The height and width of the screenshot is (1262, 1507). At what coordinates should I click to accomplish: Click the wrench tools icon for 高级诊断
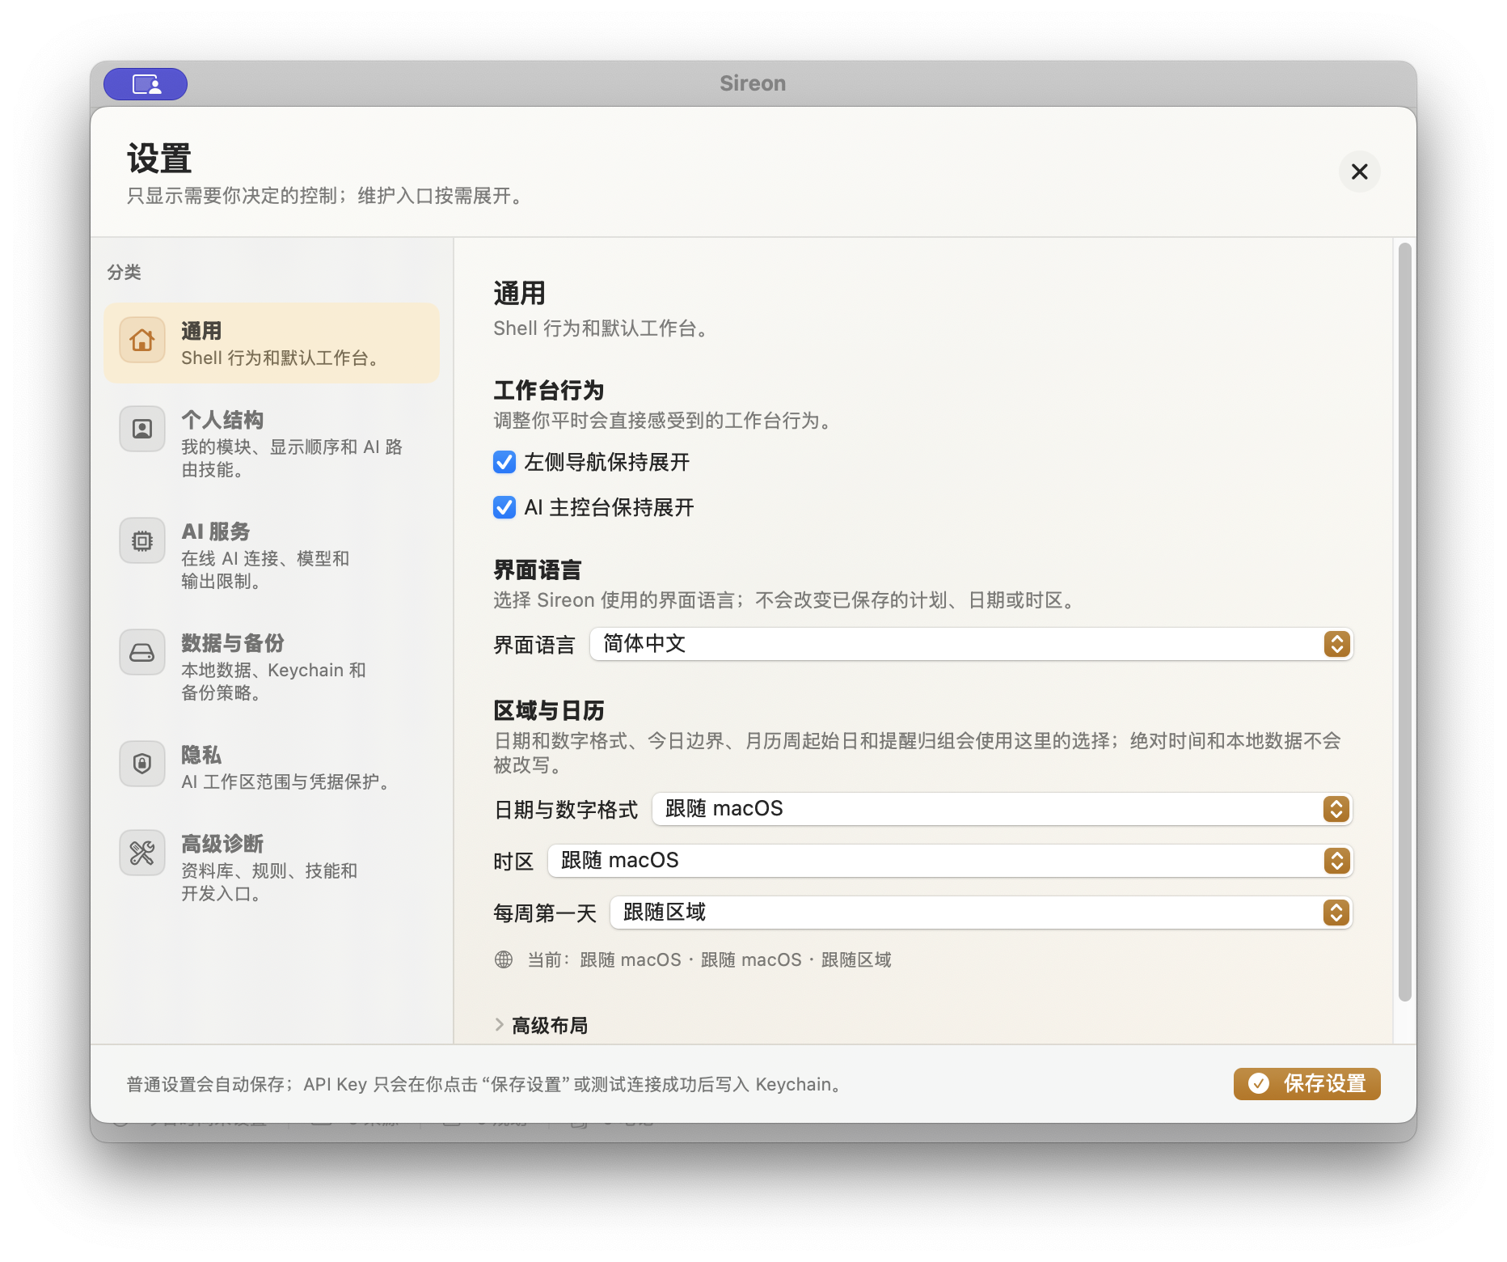click(x=142, y=853)
